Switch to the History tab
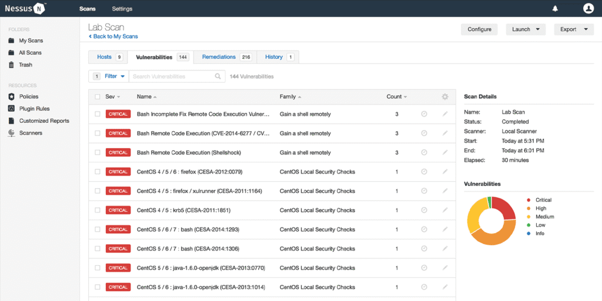 [x=278, y=57]
